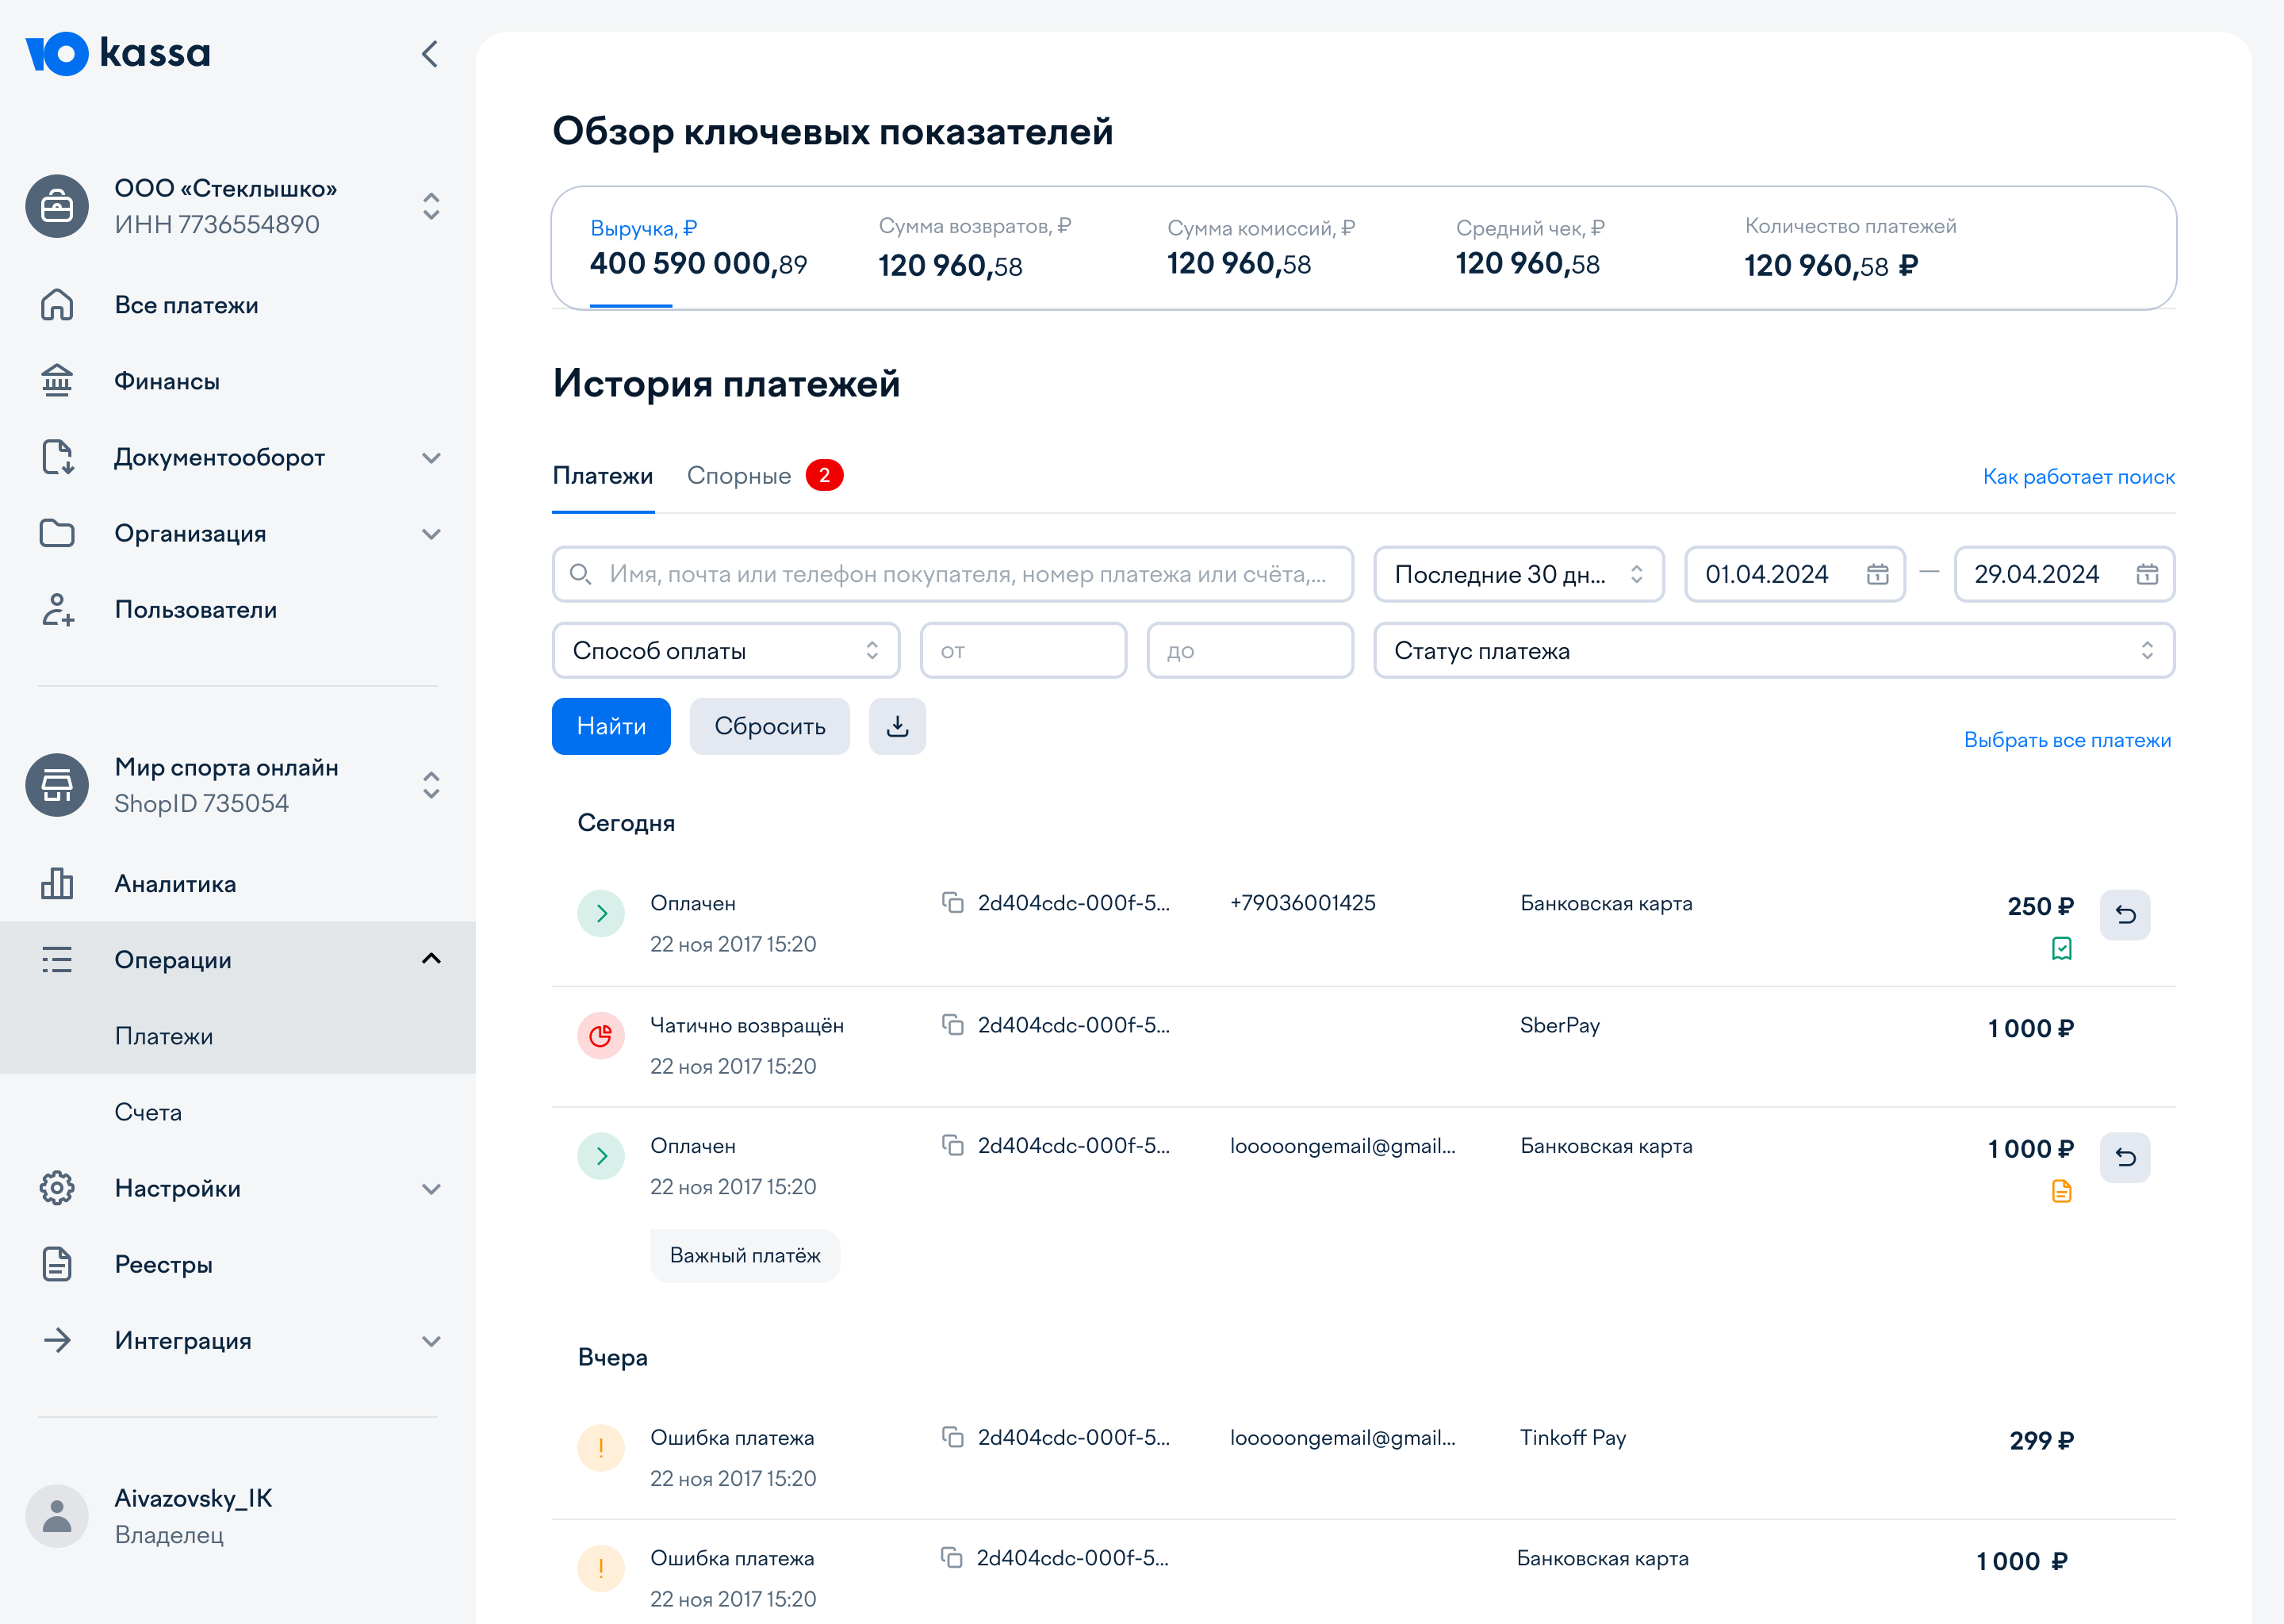Open the Способ оплаты dropdown
Screen dimensions: 2284x1624
726,651
